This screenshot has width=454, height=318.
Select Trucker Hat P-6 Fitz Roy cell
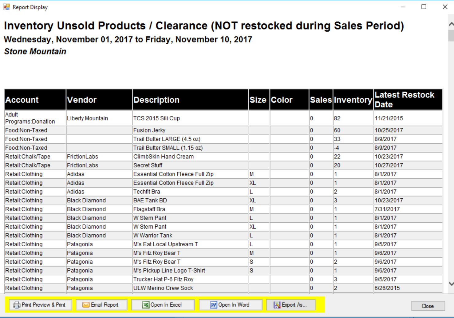click(x=190, y=279)
